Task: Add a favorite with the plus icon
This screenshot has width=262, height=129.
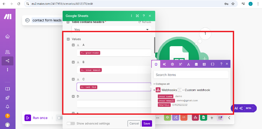Action: coord(212,118)
